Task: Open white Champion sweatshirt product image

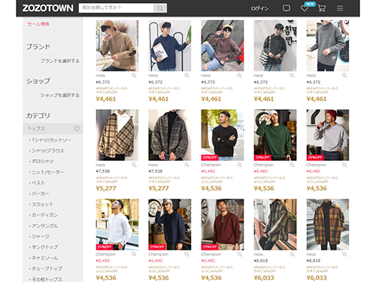Action: point(117,224)
